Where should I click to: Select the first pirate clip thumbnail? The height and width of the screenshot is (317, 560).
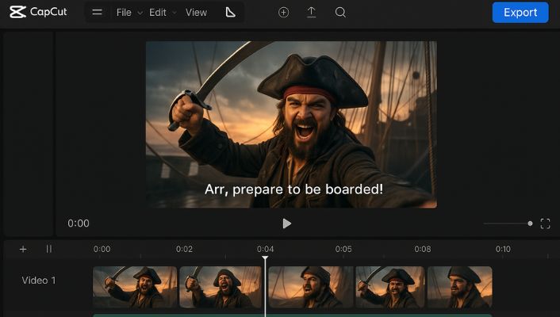click(135, 287)
